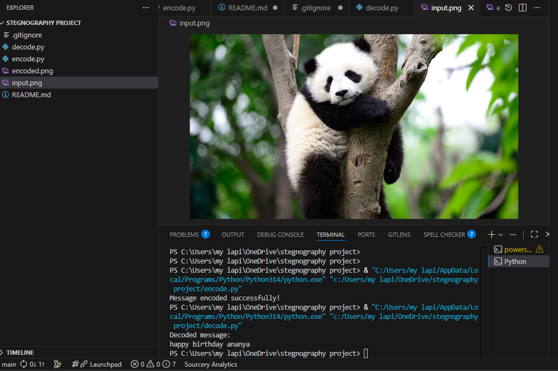This screenshot has width=558, height=371.
Task: Select the powershell terminal instance
Action: [518, 249]
